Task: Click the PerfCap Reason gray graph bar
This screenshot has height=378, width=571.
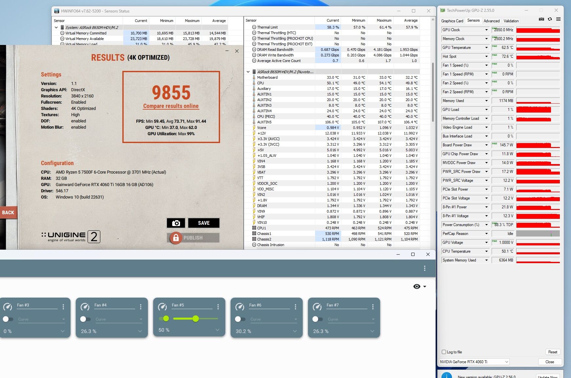Action: coord(538,234)
